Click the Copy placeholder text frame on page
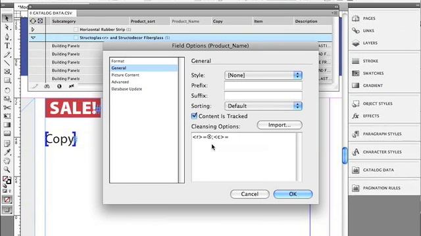This screenshot has width=421, height=236. 61,139
